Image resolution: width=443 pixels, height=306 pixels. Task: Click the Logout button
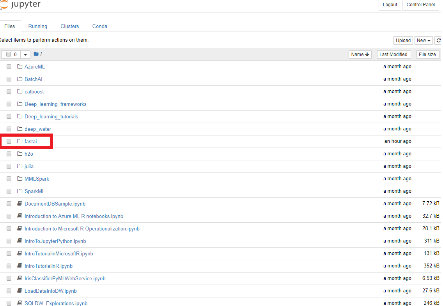tap(390, 5)
